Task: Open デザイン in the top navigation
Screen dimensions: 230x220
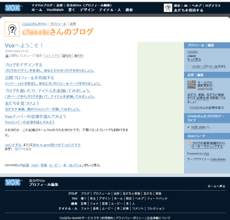Action: point(87,10)
